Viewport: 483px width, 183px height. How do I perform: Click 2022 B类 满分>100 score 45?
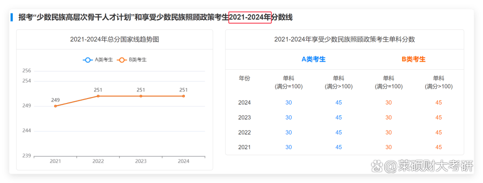pos(439,133)
